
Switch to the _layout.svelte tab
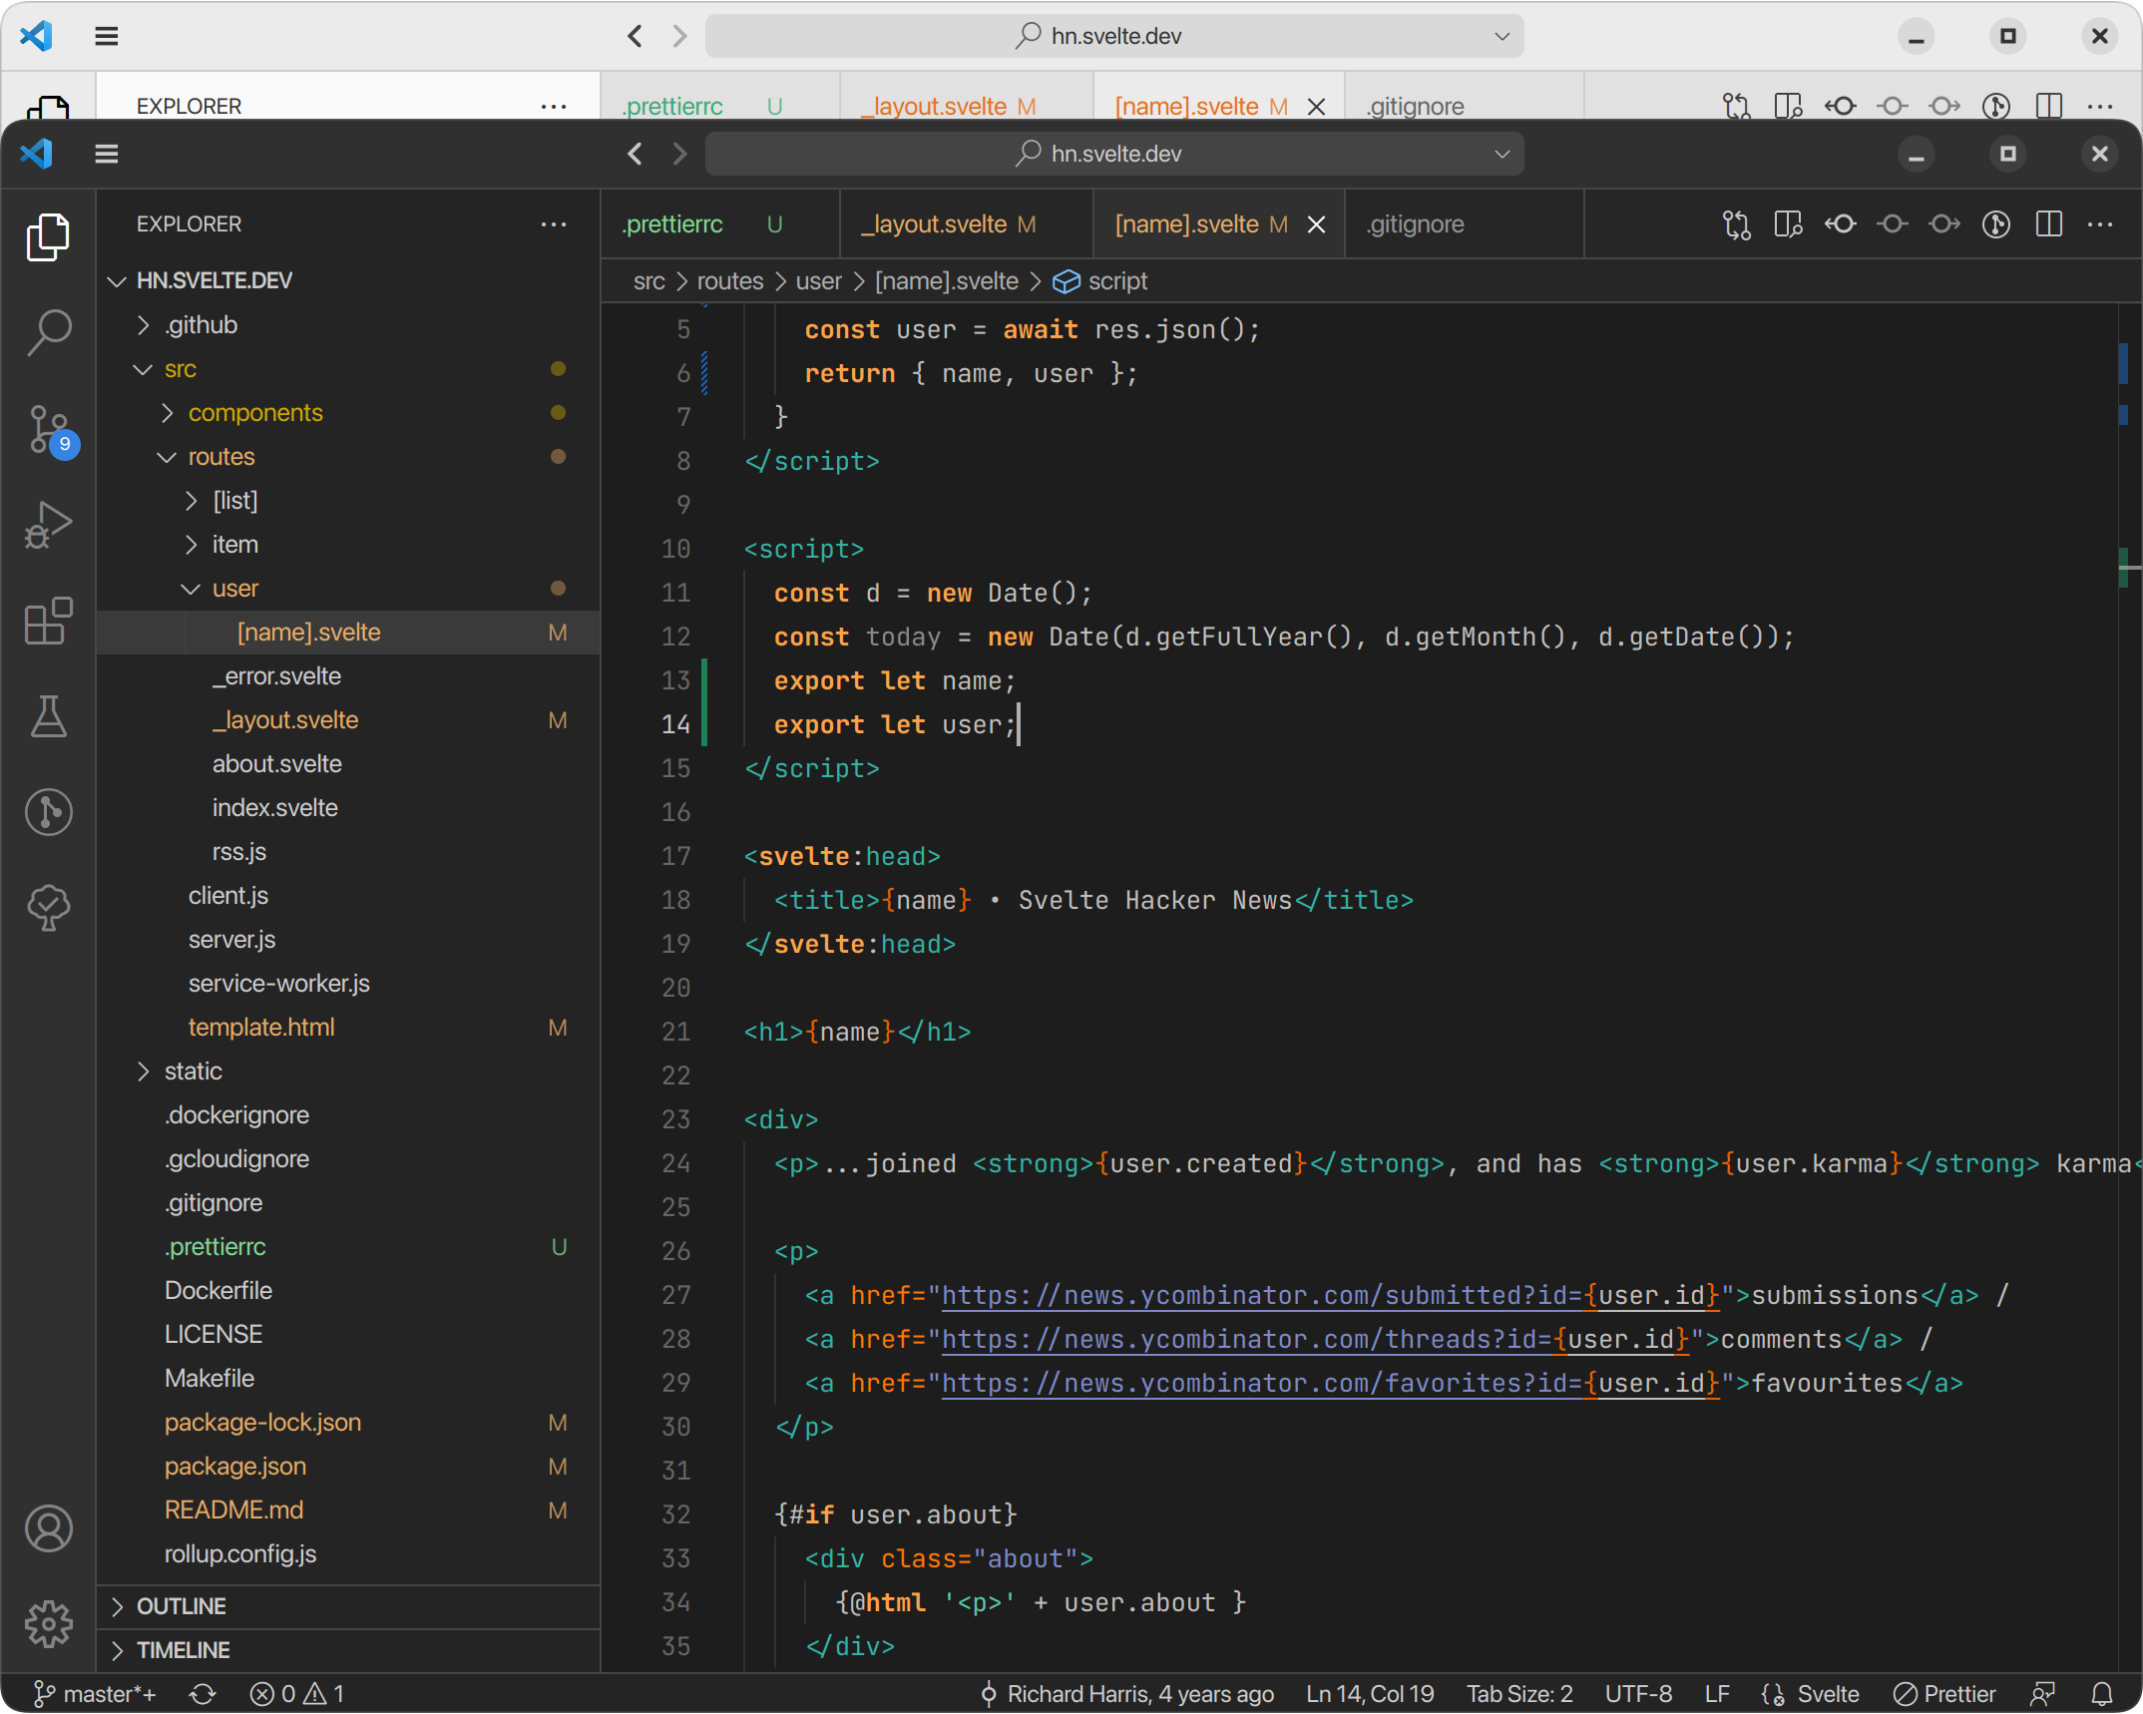(935, 224)
